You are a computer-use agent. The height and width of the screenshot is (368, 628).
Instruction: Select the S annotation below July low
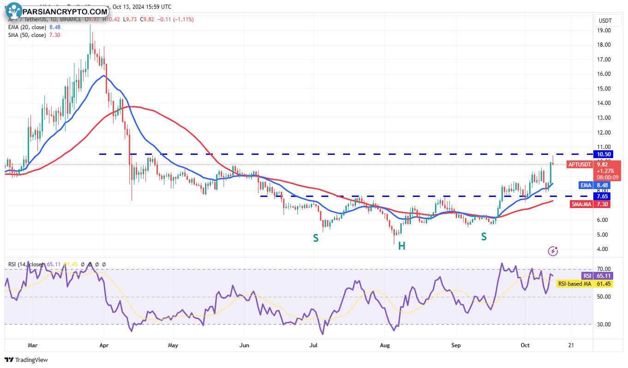[316, 238]
